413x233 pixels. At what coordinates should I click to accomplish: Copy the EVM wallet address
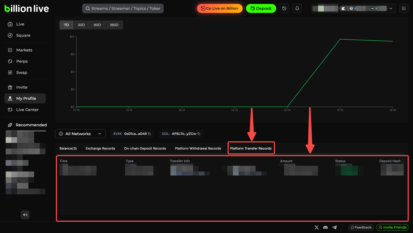click(149, 134)
